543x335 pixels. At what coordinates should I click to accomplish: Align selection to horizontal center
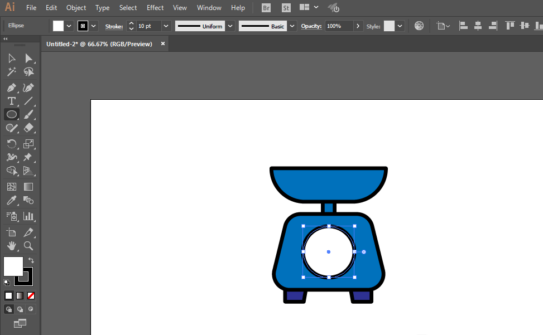[478, 26]
